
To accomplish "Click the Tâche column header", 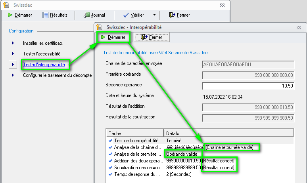I will click(x=135, y=133).
